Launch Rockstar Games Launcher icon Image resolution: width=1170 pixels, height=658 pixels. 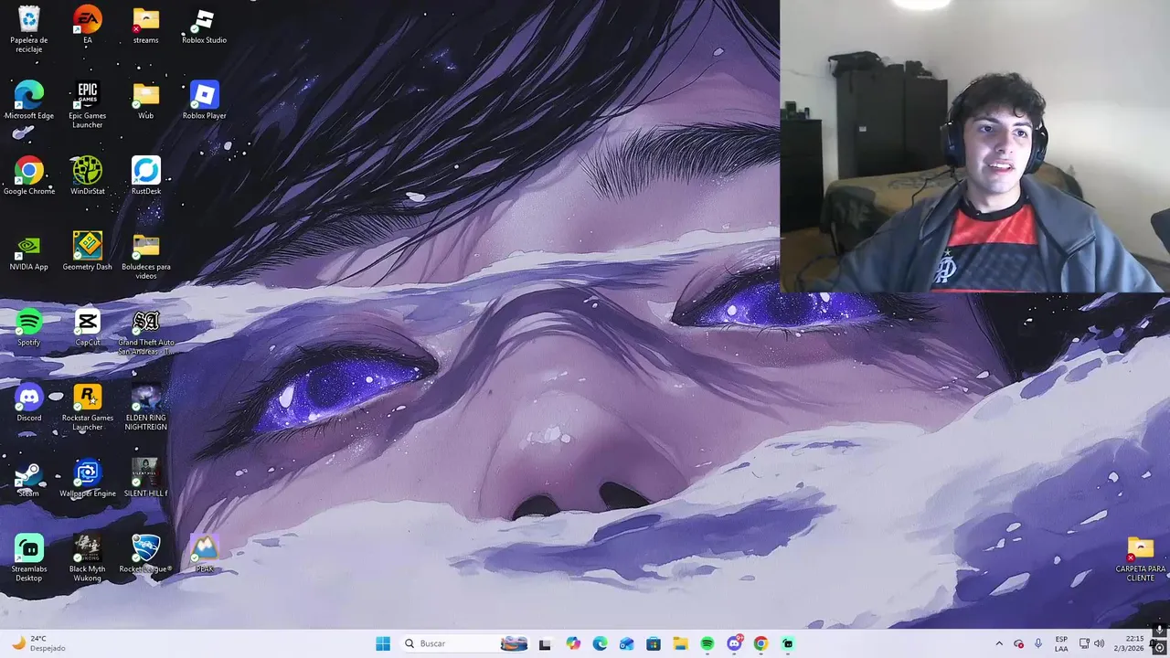pyautogui.click(x=88, y=408)
